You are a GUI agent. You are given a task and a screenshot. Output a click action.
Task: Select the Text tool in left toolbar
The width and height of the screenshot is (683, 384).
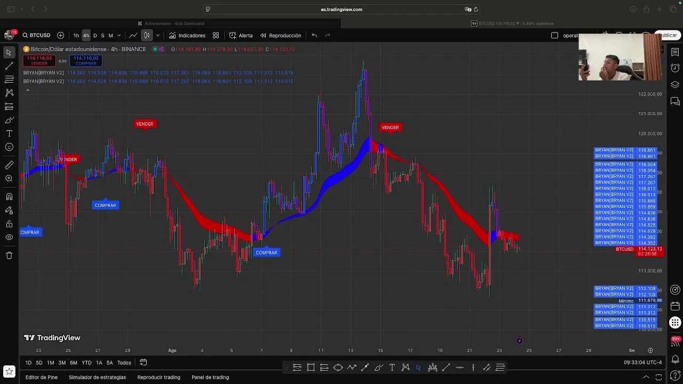(9, 133)
